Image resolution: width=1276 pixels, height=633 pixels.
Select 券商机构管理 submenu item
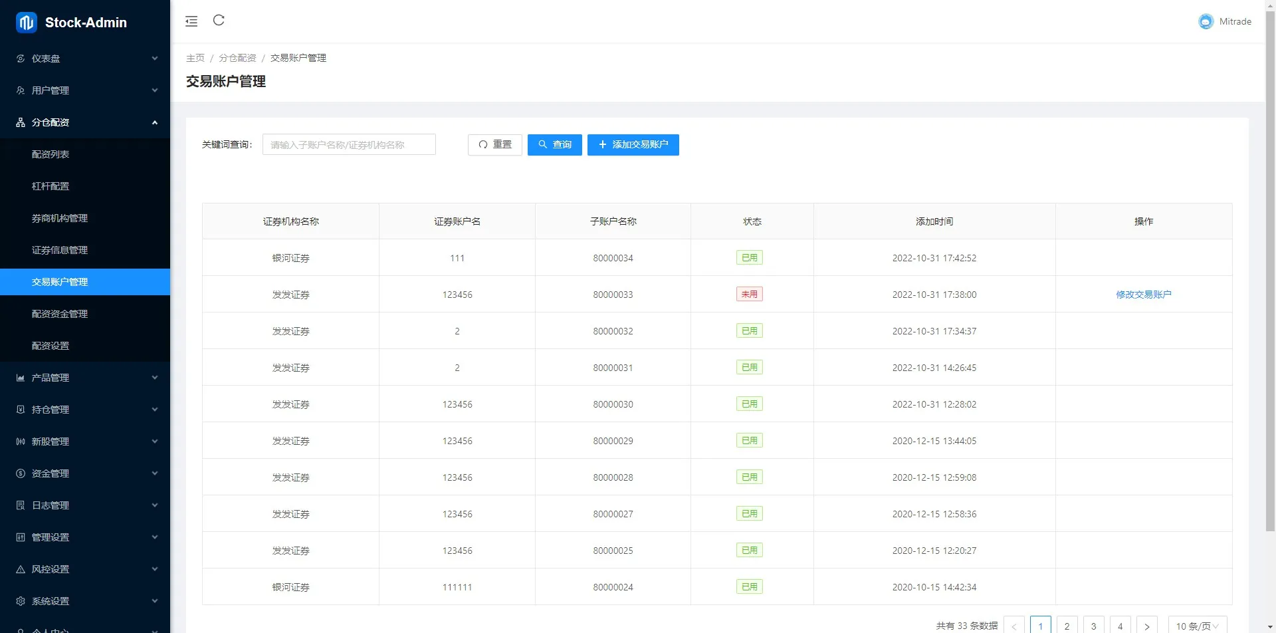pyautogui.click(x=60, y=218)
